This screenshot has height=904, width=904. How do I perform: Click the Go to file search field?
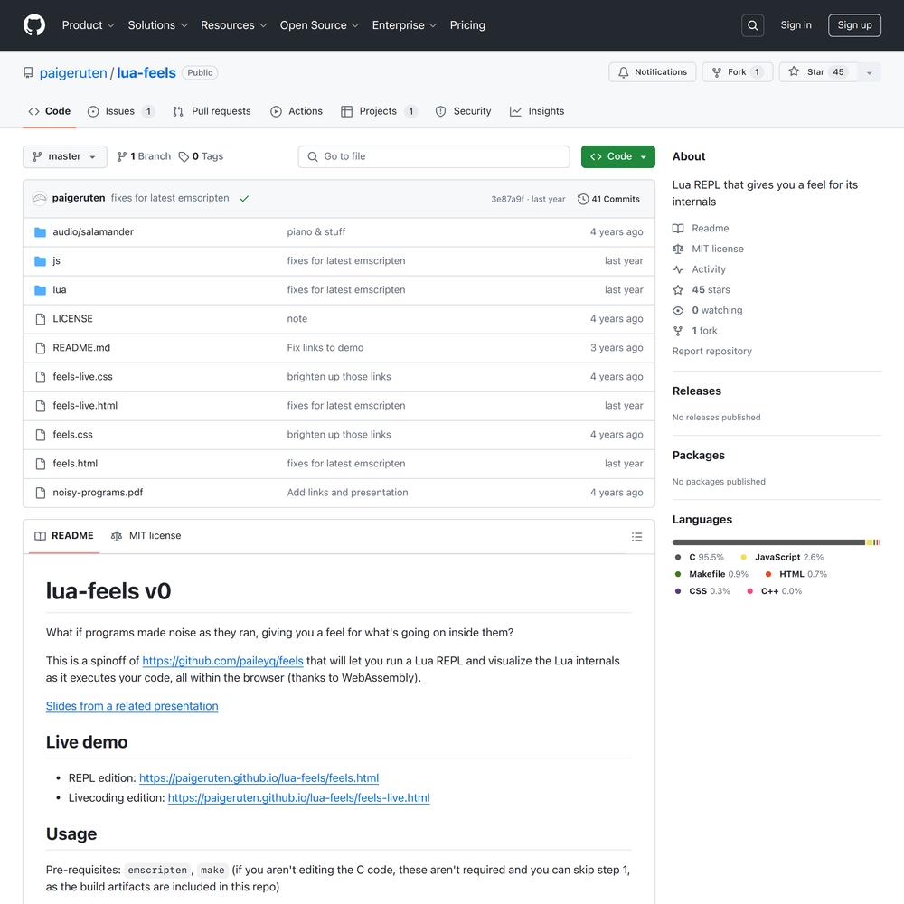[434, 156]
